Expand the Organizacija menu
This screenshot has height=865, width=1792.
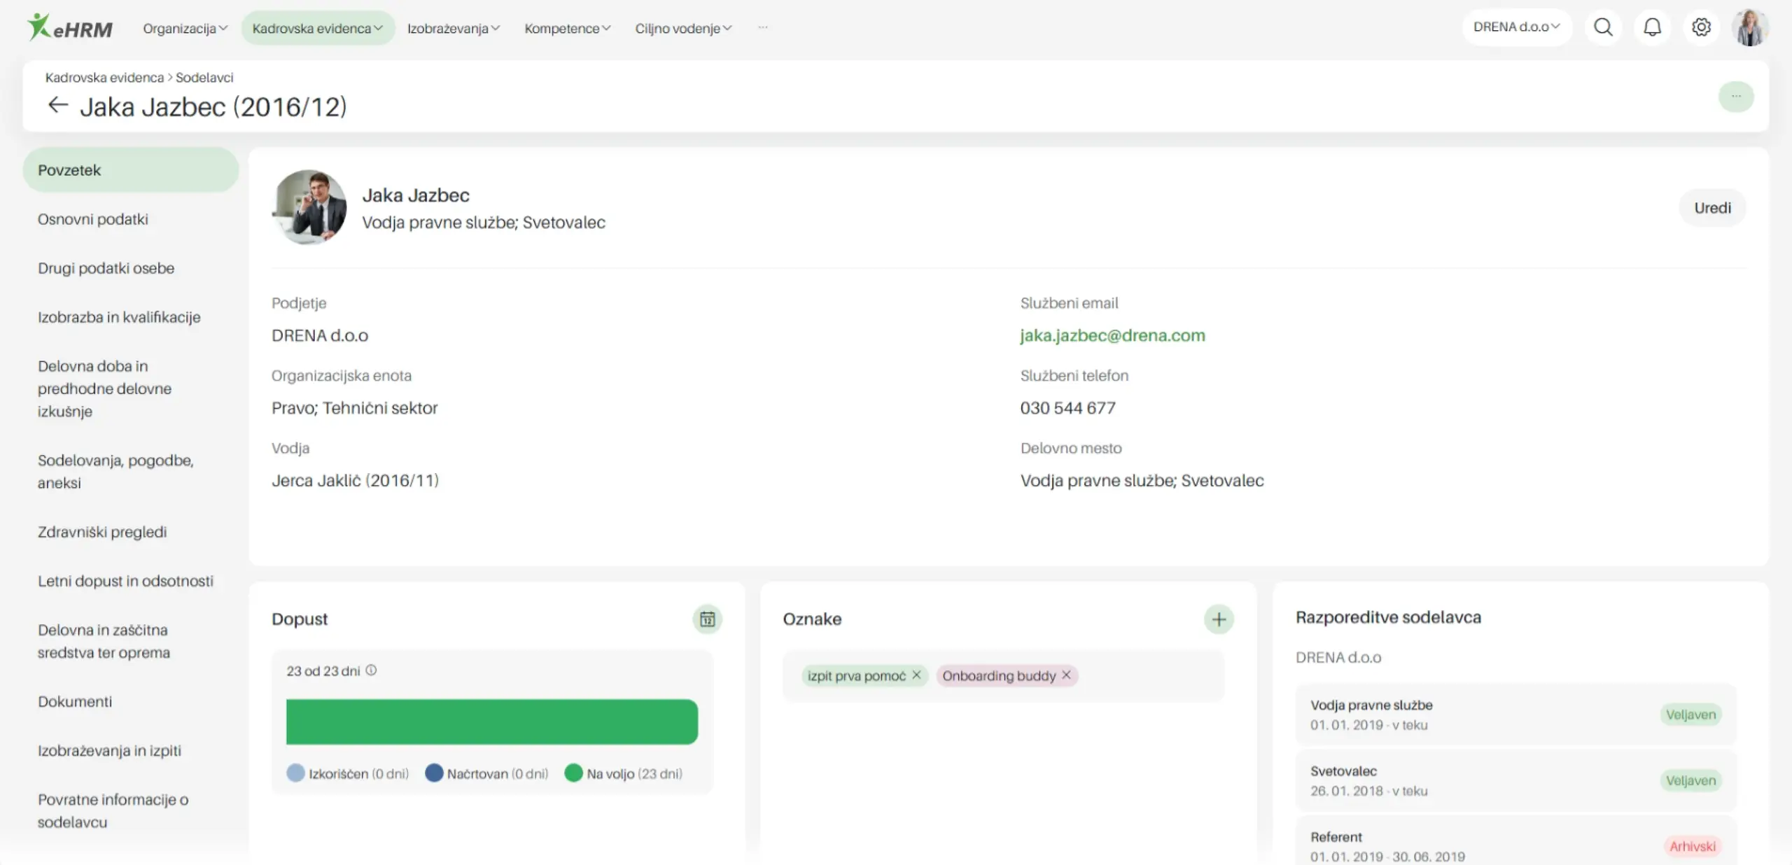click(x=185, y=28)
